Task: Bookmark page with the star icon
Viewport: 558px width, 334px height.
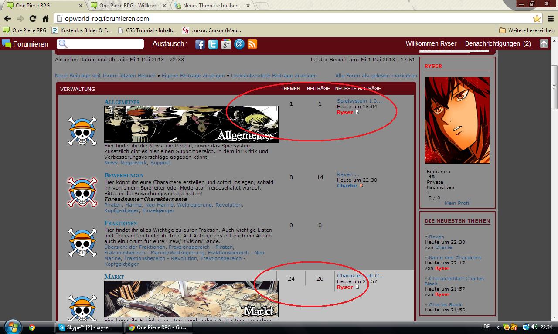Action: [537, 19]
